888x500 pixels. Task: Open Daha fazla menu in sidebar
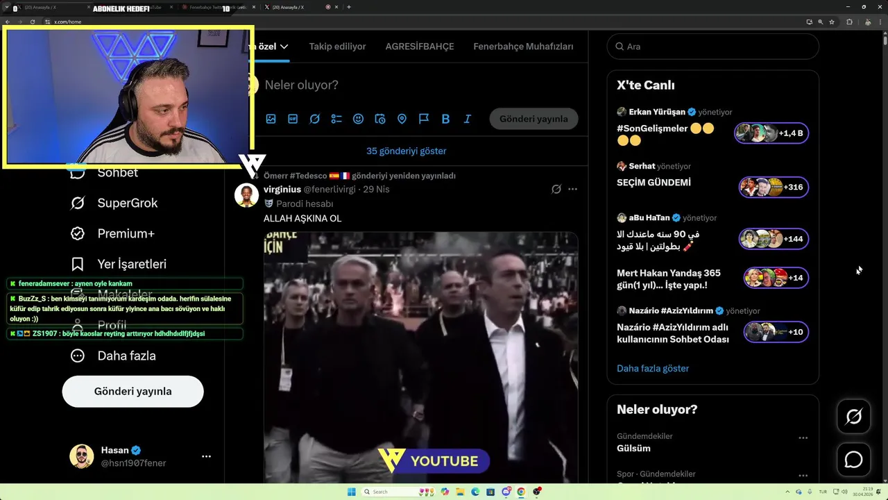click(x=113, y=356)
